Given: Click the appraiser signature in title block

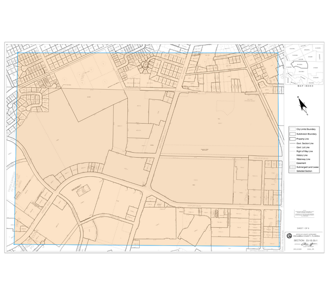Looking at the screenshot, I should pos(307,245).
